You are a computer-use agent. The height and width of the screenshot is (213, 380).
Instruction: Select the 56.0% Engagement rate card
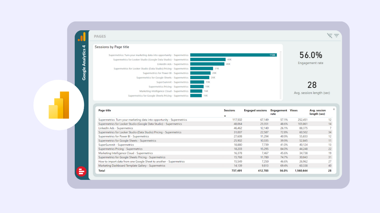tap(310, 57)
